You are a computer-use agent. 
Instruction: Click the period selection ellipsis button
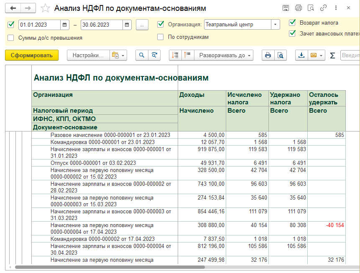(142, 25)
